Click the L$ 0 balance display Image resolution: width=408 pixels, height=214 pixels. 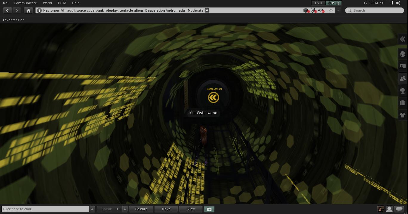pos(319,3)
